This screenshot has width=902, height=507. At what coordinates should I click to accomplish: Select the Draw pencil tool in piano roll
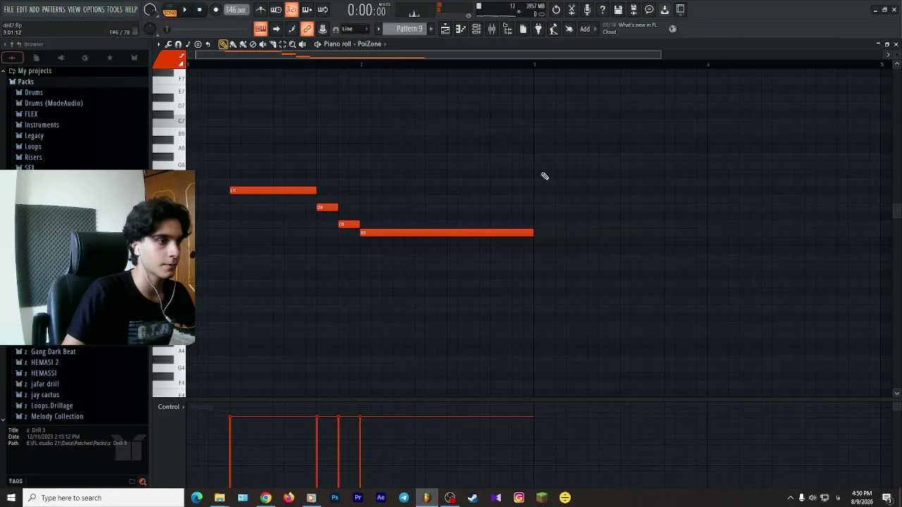pos(223,44)
